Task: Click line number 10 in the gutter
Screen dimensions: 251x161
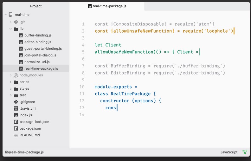Action: [x=82, y=87]
